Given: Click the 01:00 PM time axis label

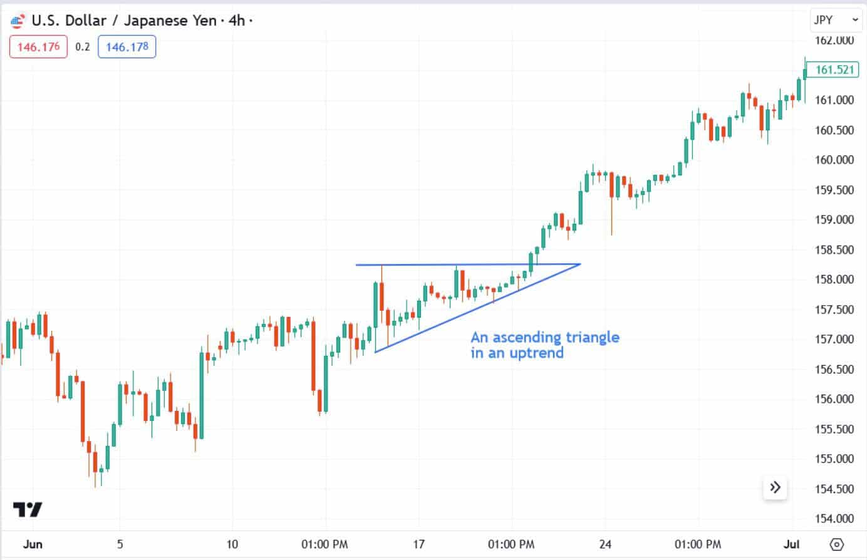Looking at the screenshot, I should 324,544.
